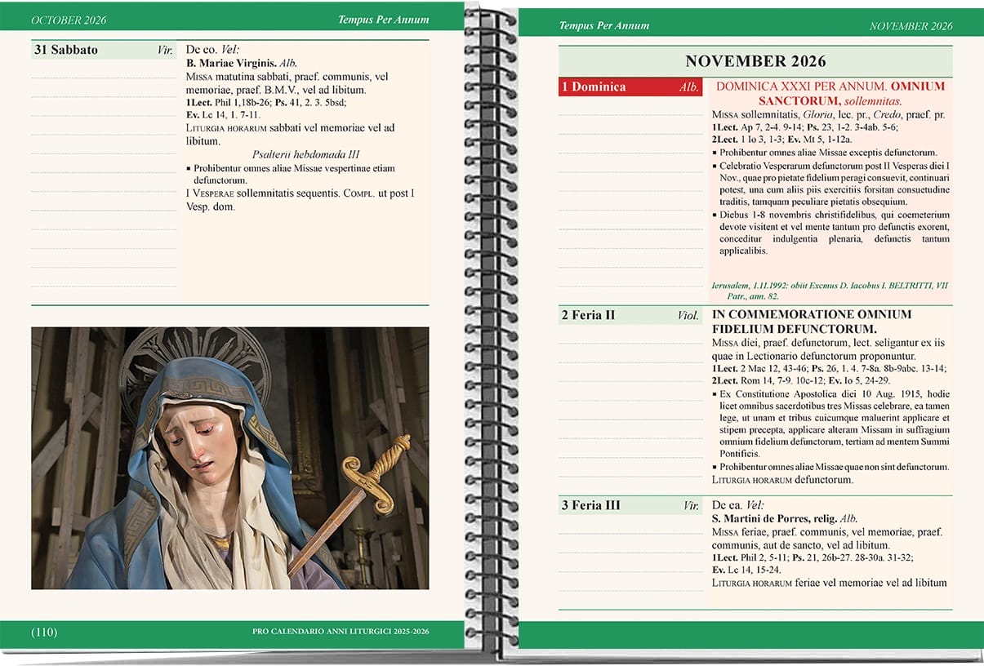The width and height of the screenshot is (984, 666).
Task: Click the OCTOBER 2026 header text
Action: point(69,20)
